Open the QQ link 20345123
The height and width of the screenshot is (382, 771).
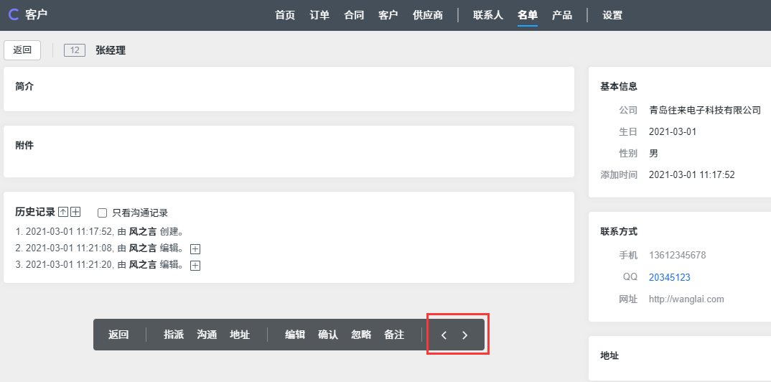click(x=670, y=277)
